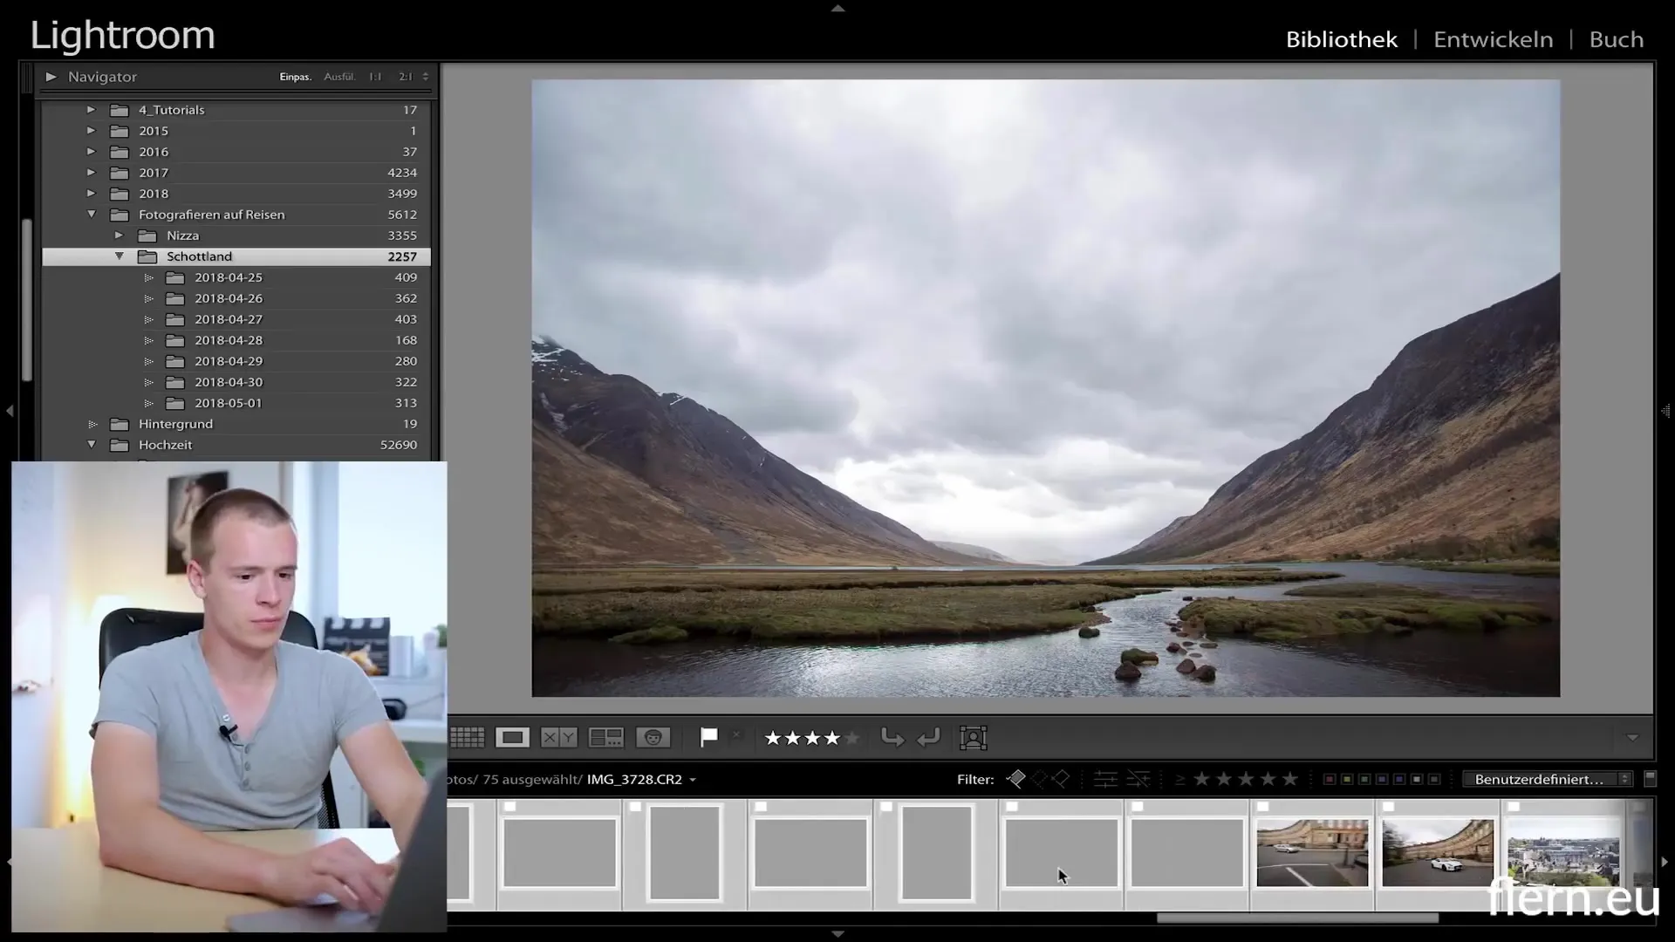This screenshot has width=1675, height=942.
Task: Filter by edited photos
Action: 1105,779
